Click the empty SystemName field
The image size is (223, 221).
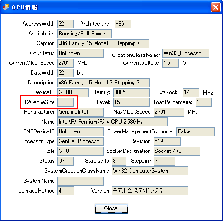tap(81, 181)
